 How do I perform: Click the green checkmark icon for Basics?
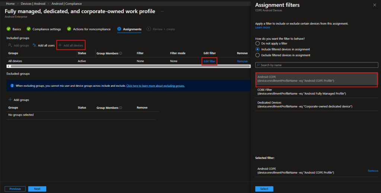(9, 29)
